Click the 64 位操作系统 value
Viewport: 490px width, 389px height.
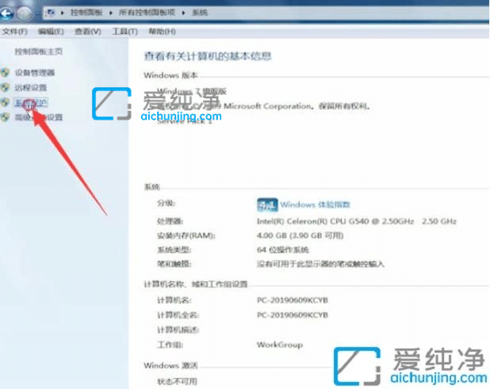click(282, 250)
